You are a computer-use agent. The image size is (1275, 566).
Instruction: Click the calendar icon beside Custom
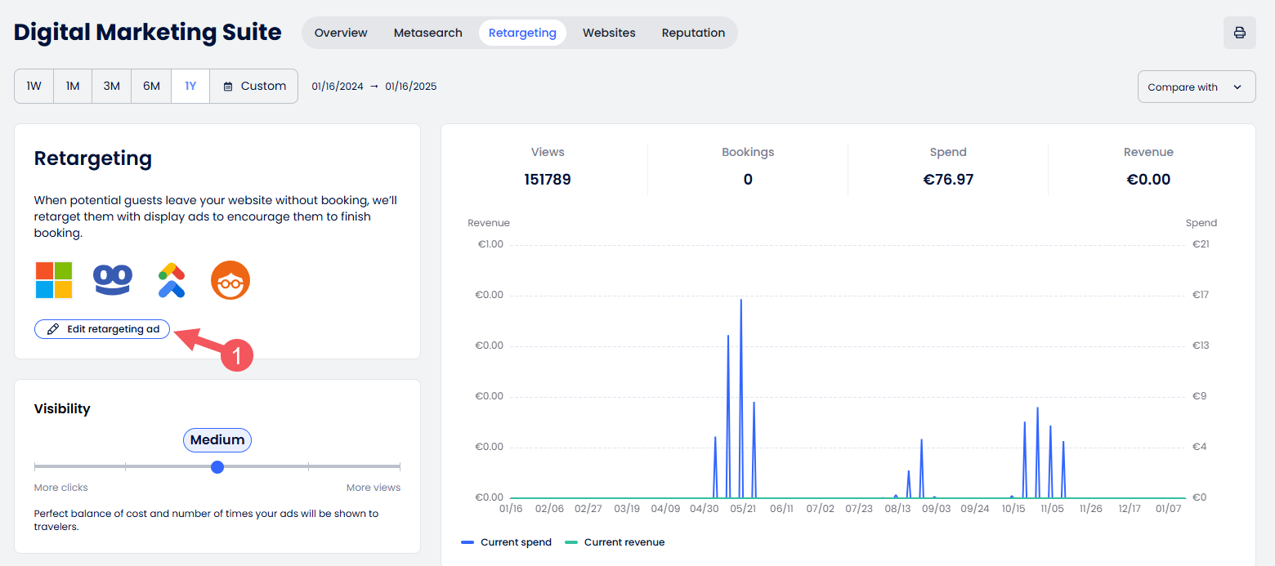228,87
